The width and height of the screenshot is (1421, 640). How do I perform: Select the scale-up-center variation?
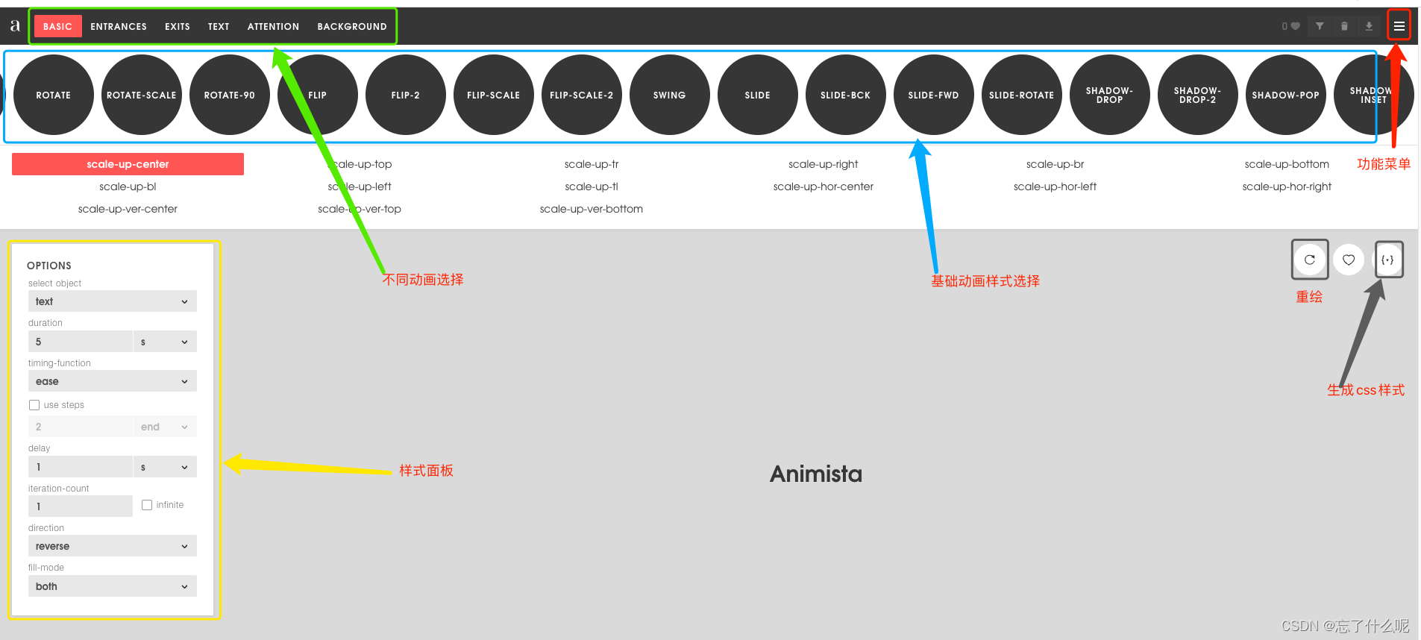[128, 164]
